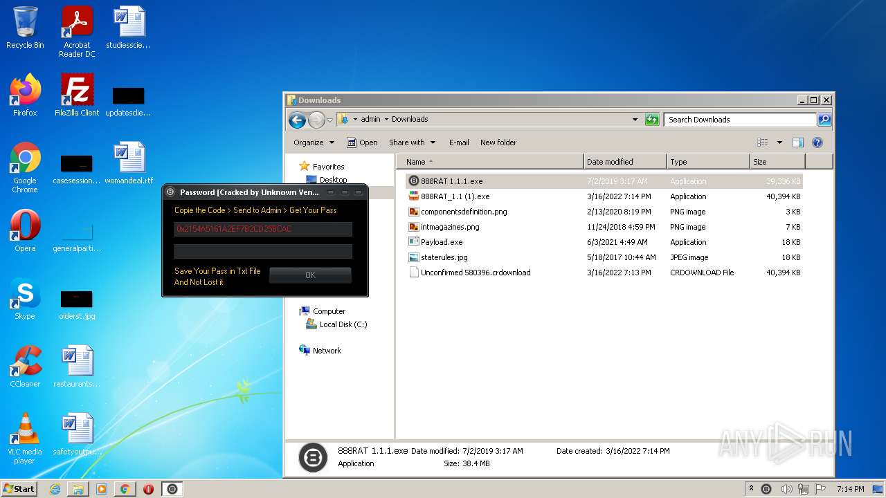Viewport: 886px width, 498px height.
Task: Open Recycle Bin desktop icon
Action: [x=25, y=28]
